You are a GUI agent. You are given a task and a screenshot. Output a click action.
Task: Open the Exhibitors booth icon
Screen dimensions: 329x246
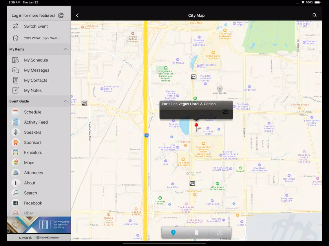[16, 152]
